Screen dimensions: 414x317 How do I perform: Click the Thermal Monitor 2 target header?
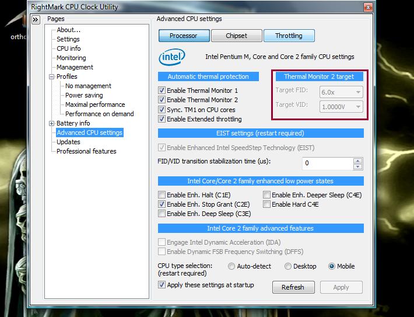tap(319, 76)
